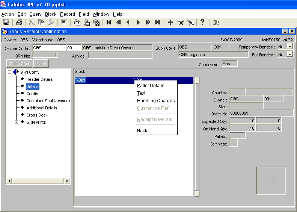The image size is (297, 212).
Task: Expand the GRN Prints tree node
Action: tap(16, 122)
